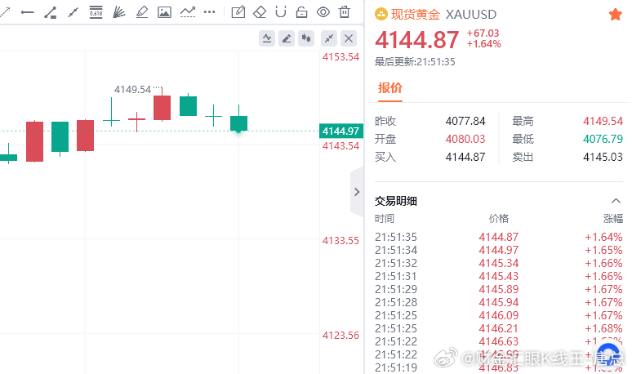Image resolution: width=632 pixels, height=374 pixels.
Task: Switch to the 报价 tab
Action: click(x=389, y=88)
